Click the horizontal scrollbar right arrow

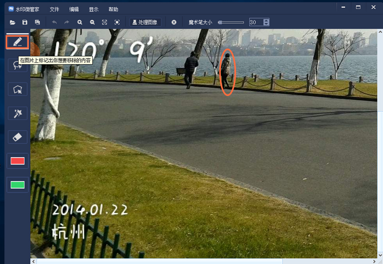[374, 261]
